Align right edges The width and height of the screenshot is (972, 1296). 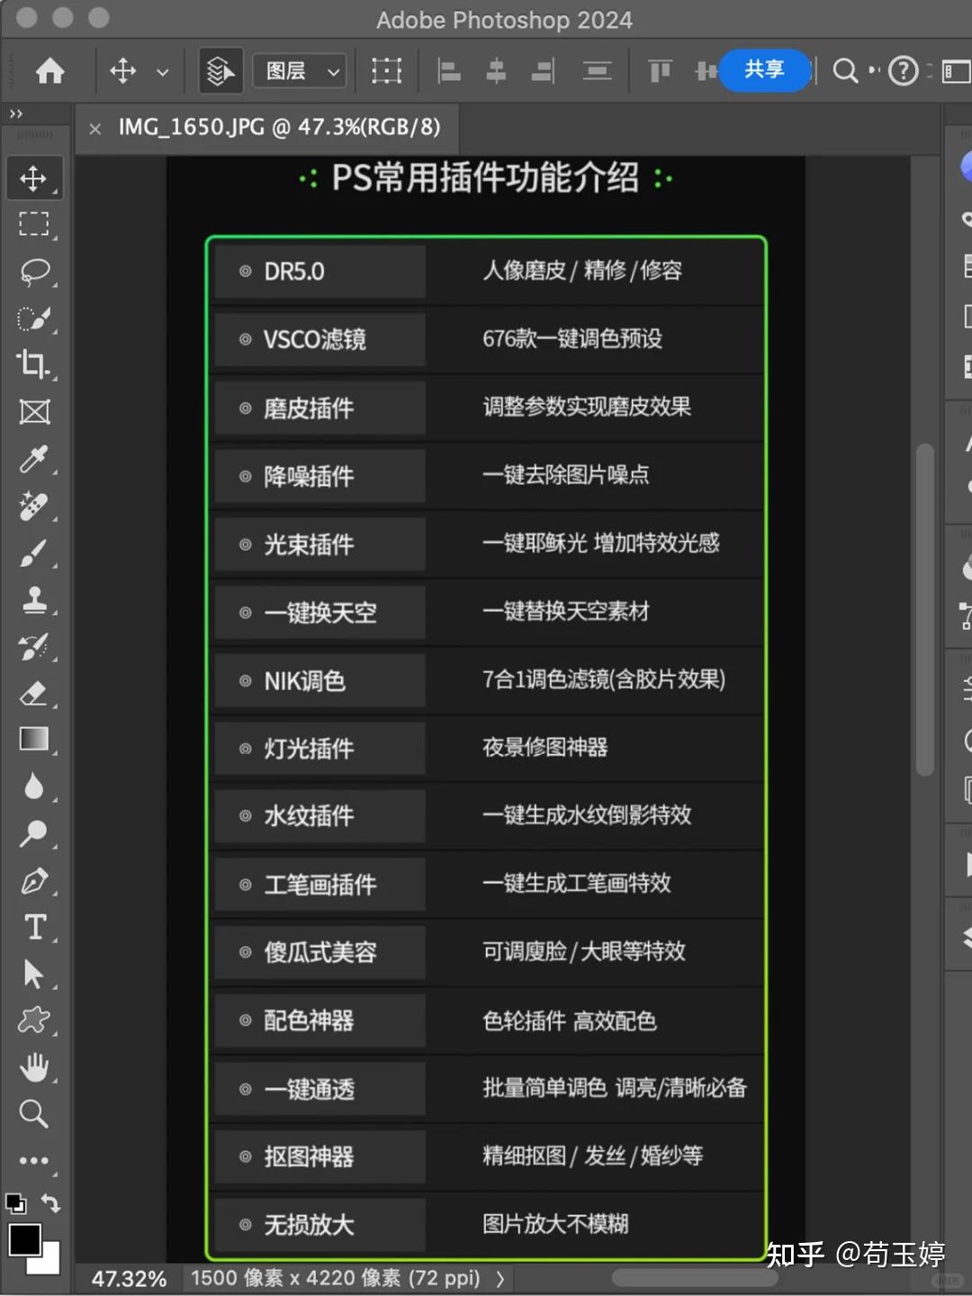[x=543, y=70]
